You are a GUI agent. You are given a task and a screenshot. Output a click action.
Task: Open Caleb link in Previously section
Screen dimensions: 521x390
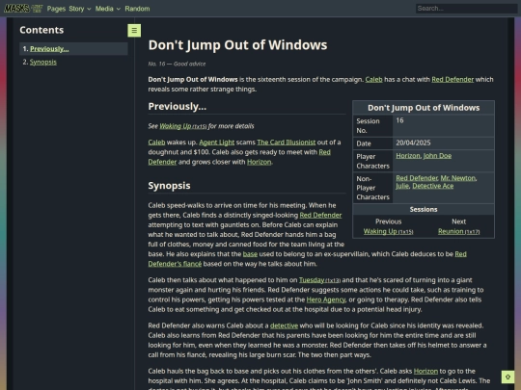pos(156,143)
